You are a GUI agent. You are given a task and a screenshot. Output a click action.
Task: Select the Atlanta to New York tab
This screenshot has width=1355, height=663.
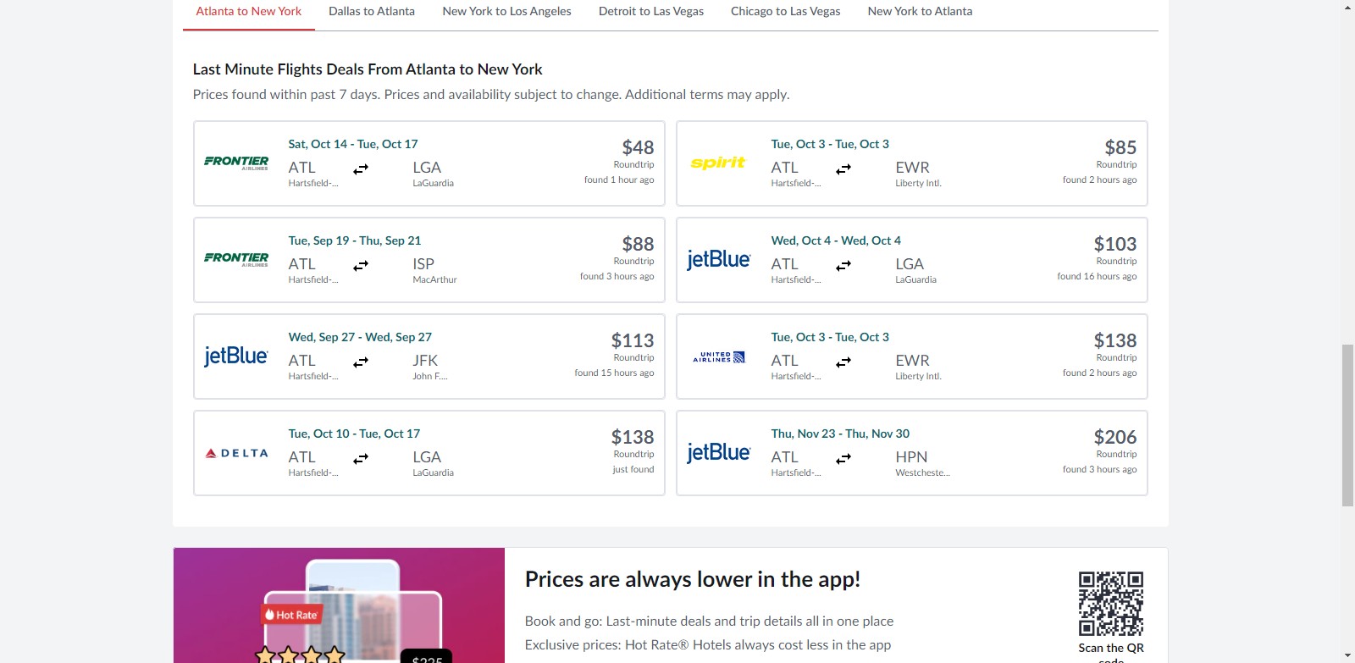click(x=248, y=12)
